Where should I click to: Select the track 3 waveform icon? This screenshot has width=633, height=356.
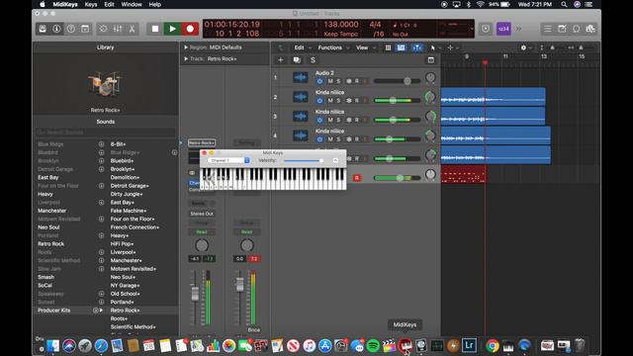click(300, 116)
